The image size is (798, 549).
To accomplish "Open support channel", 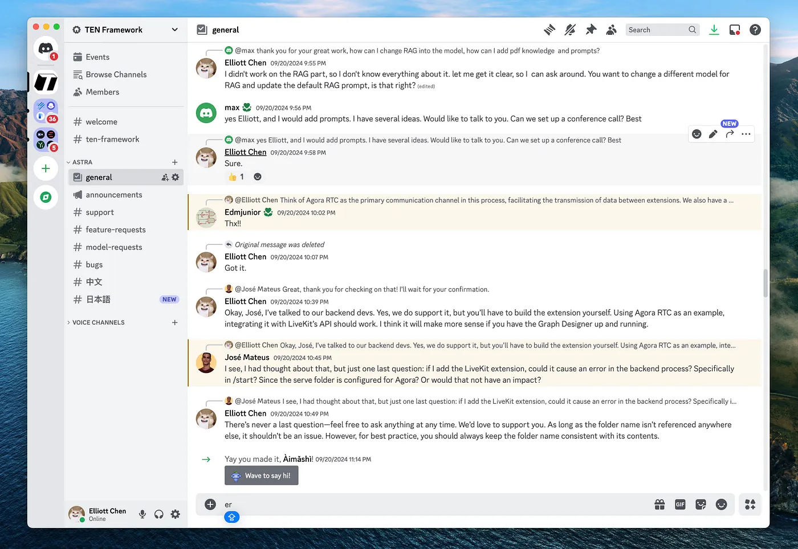I will [125, 212].
